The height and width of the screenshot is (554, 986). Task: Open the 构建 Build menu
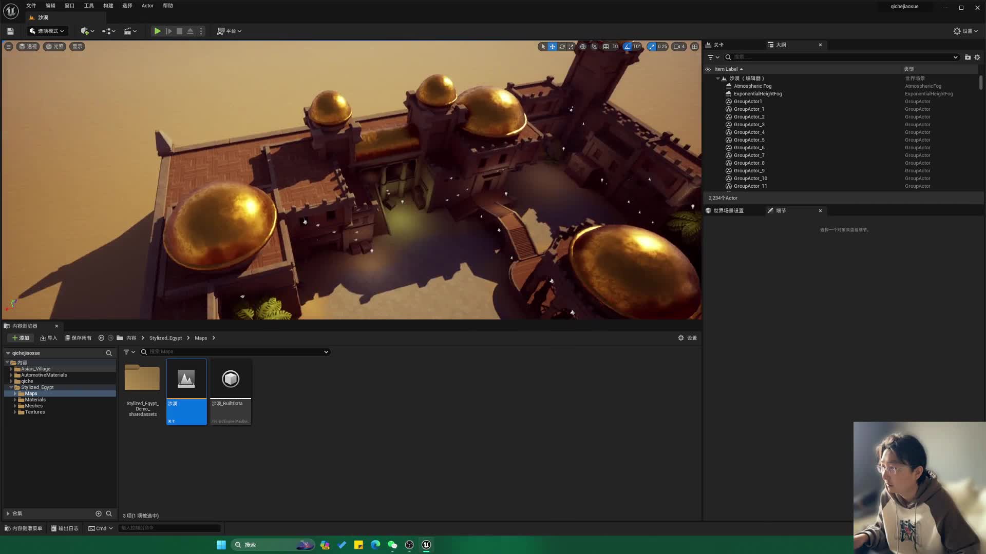point(108,6)
